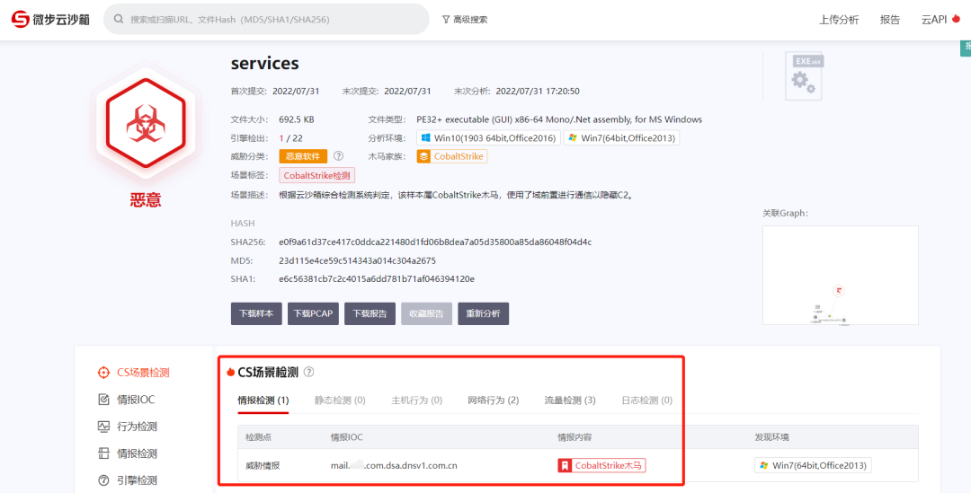Click the teal tab at the right page edge
The width and height of the screenshot is (971, 493).
pyautogui.click(x=966, y=48)
